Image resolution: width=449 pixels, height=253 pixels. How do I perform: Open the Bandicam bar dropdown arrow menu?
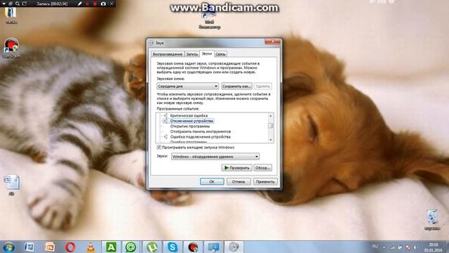(4, 4)
